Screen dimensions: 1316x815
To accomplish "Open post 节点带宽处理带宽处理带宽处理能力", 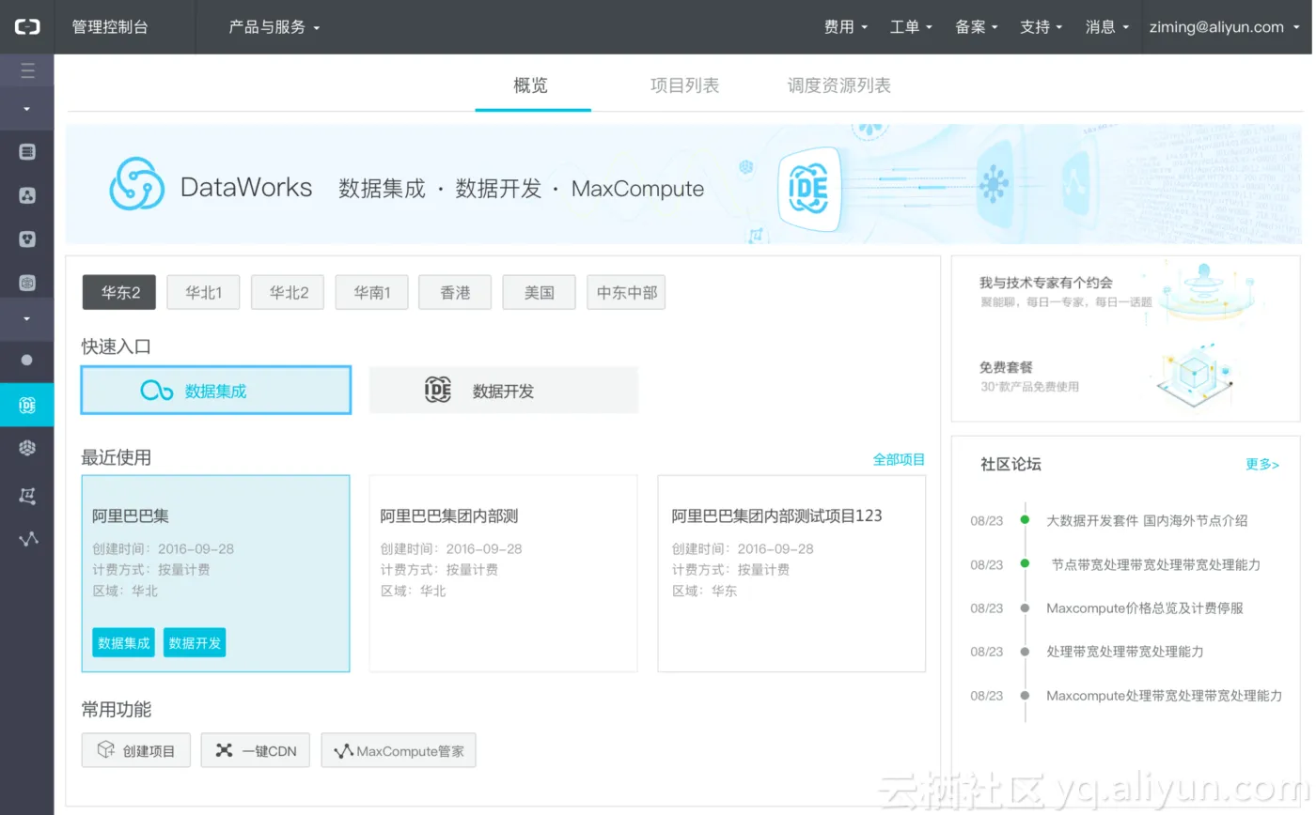I will 1155,564.
